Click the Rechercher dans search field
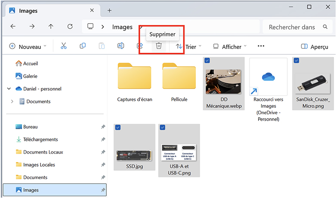 point(292,27)
